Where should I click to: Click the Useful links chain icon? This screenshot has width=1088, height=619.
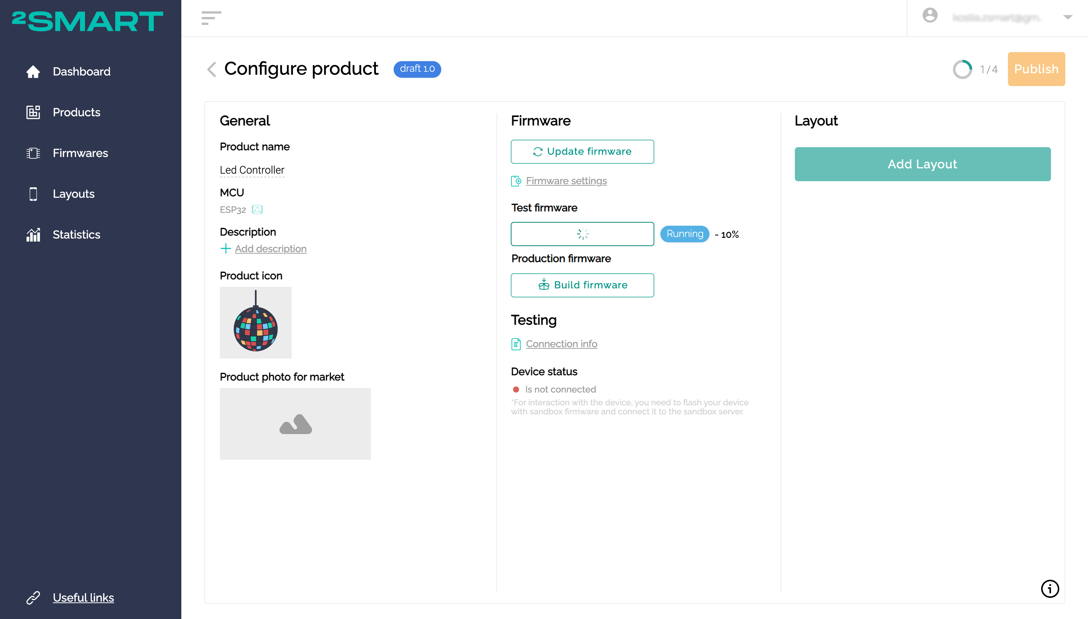(x=33, y=597)
